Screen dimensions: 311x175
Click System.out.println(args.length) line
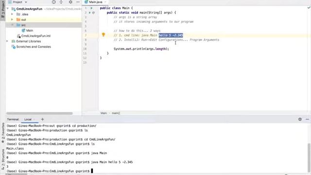141,49
